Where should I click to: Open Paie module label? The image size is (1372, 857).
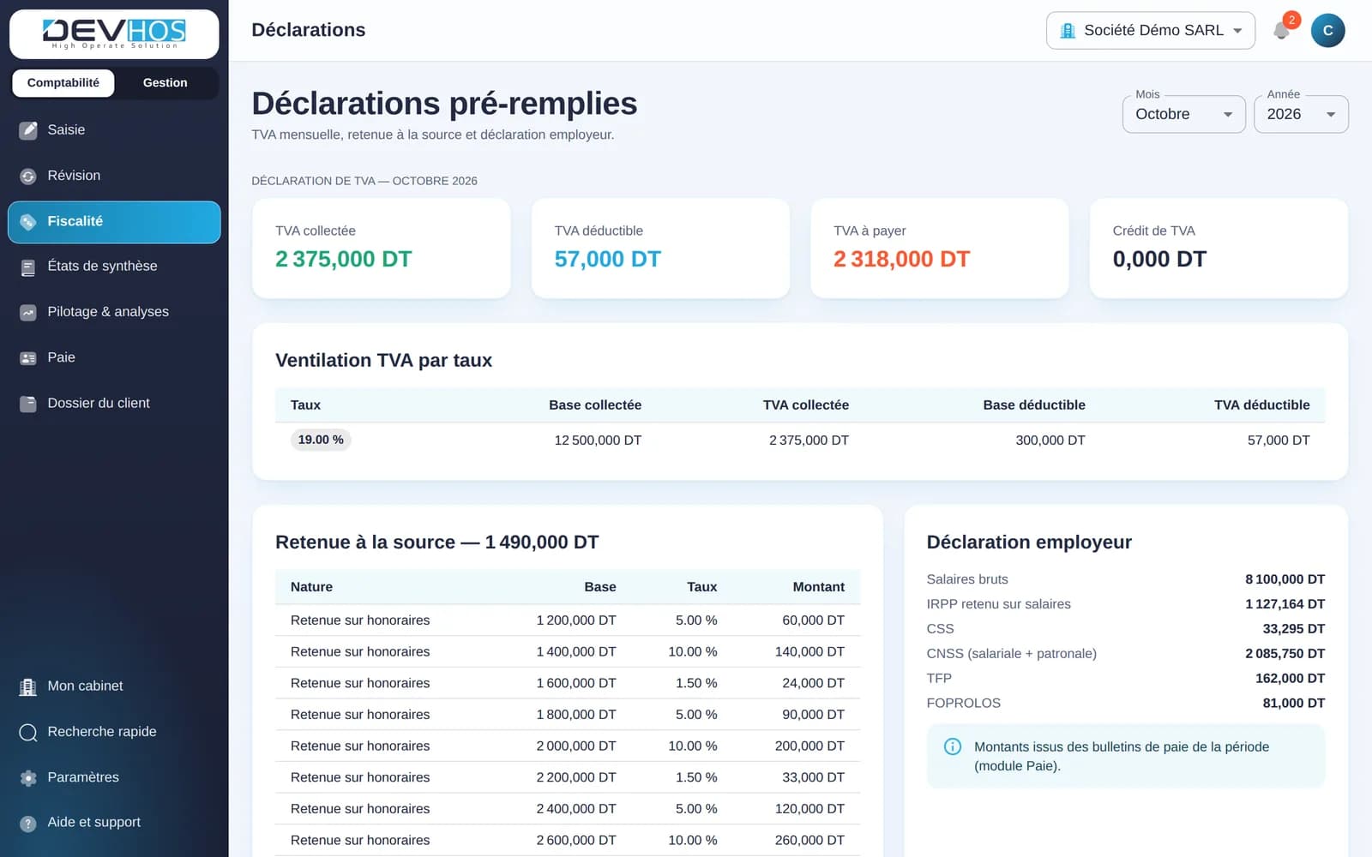62,357
